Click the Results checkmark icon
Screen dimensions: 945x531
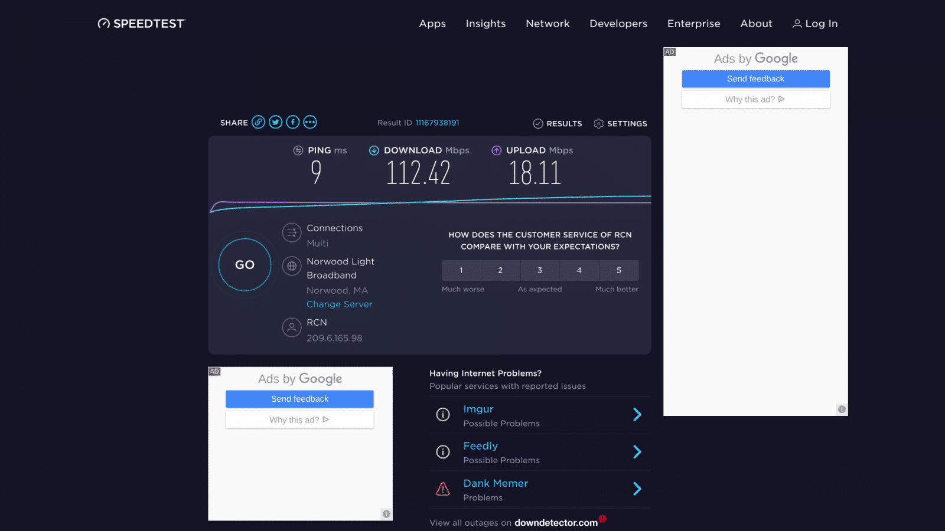538,123
